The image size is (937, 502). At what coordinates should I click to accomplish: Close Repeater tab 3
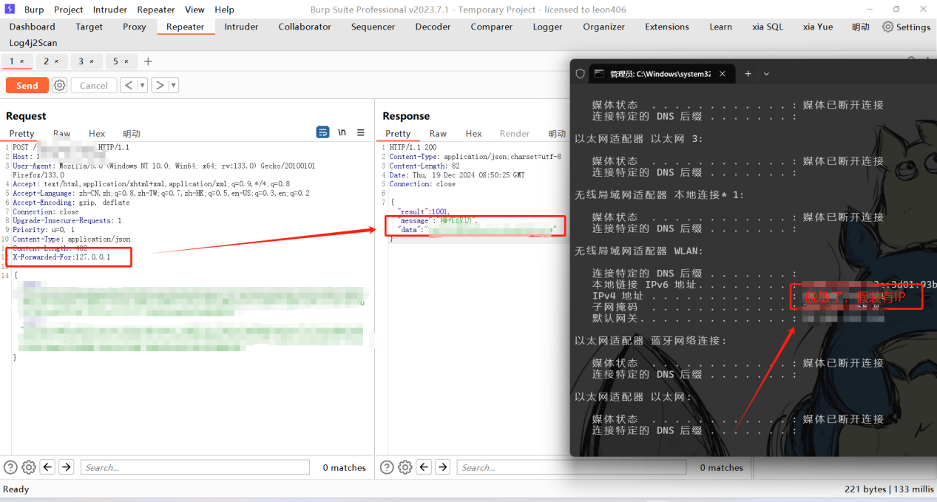tap(92, 61)
